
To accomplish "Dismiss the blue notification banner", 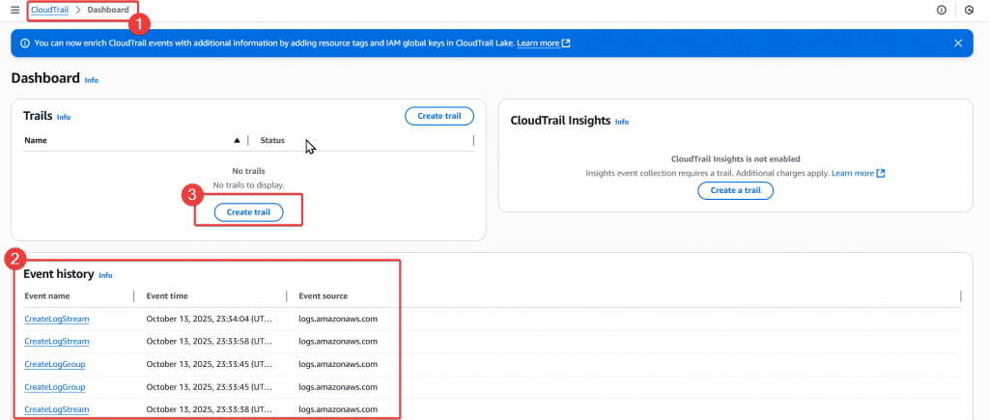I will point(958,42).
